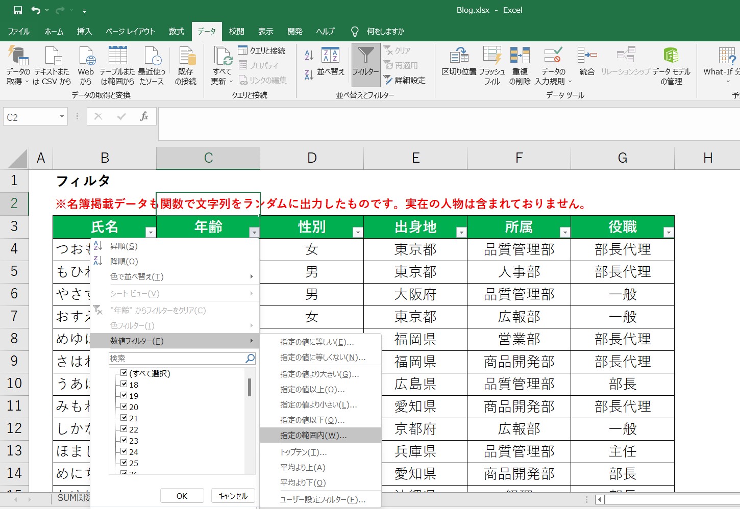Viewport: 740px width, 509px height.
Task: Click horizontal scrollbar left arrow
Action: coord(600,499)
